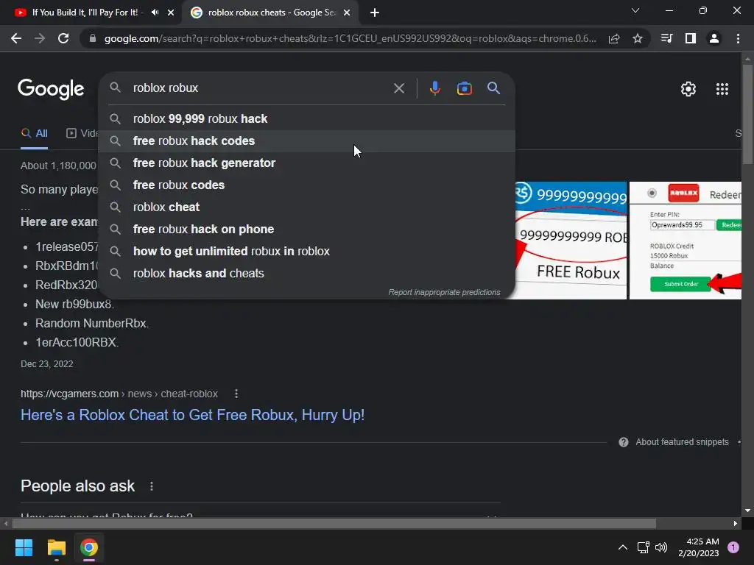Click 'Report inappropriate predictions' link
Image resolution: width=754 pixels, height=565 pixels.
tap(444, 292)
